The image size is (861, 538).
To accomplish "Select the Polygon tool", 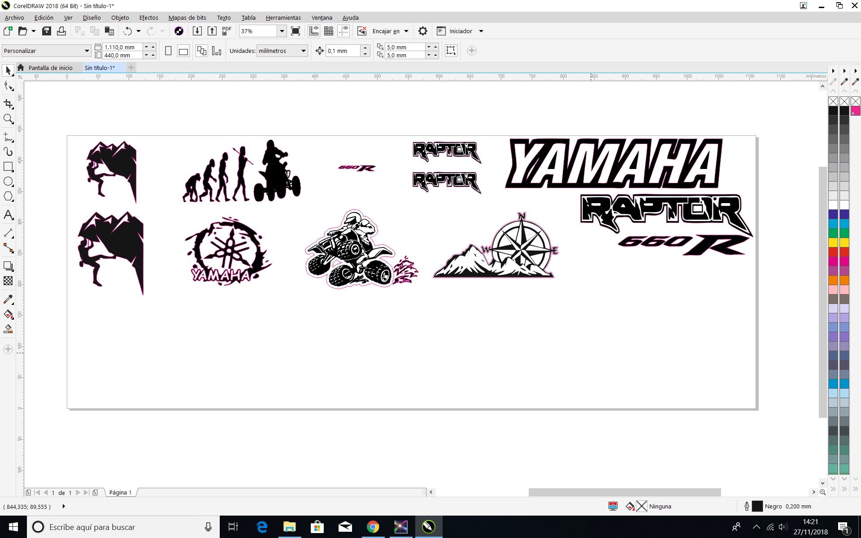I will point(8,196).
